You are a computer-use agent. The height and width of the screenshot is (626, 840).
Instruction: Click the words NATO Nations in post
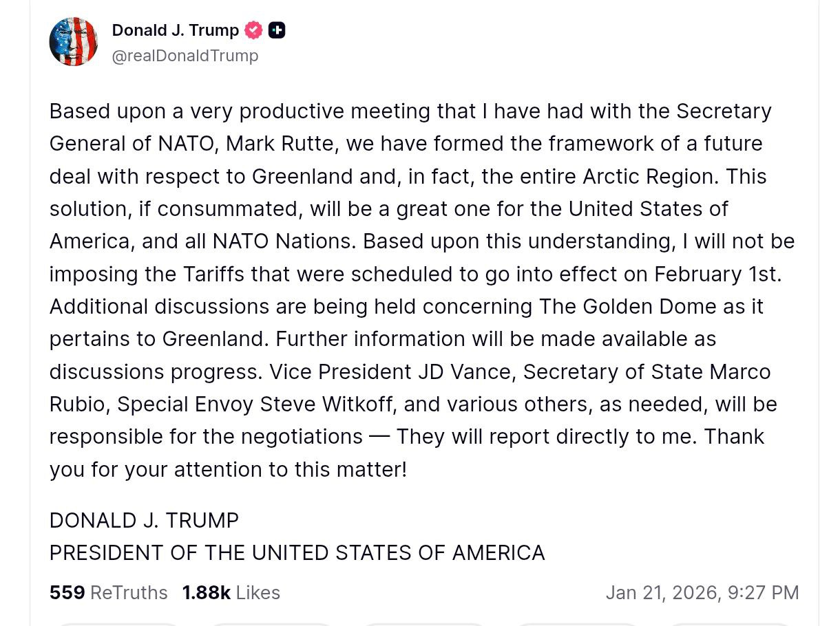[x=284, y=241]
